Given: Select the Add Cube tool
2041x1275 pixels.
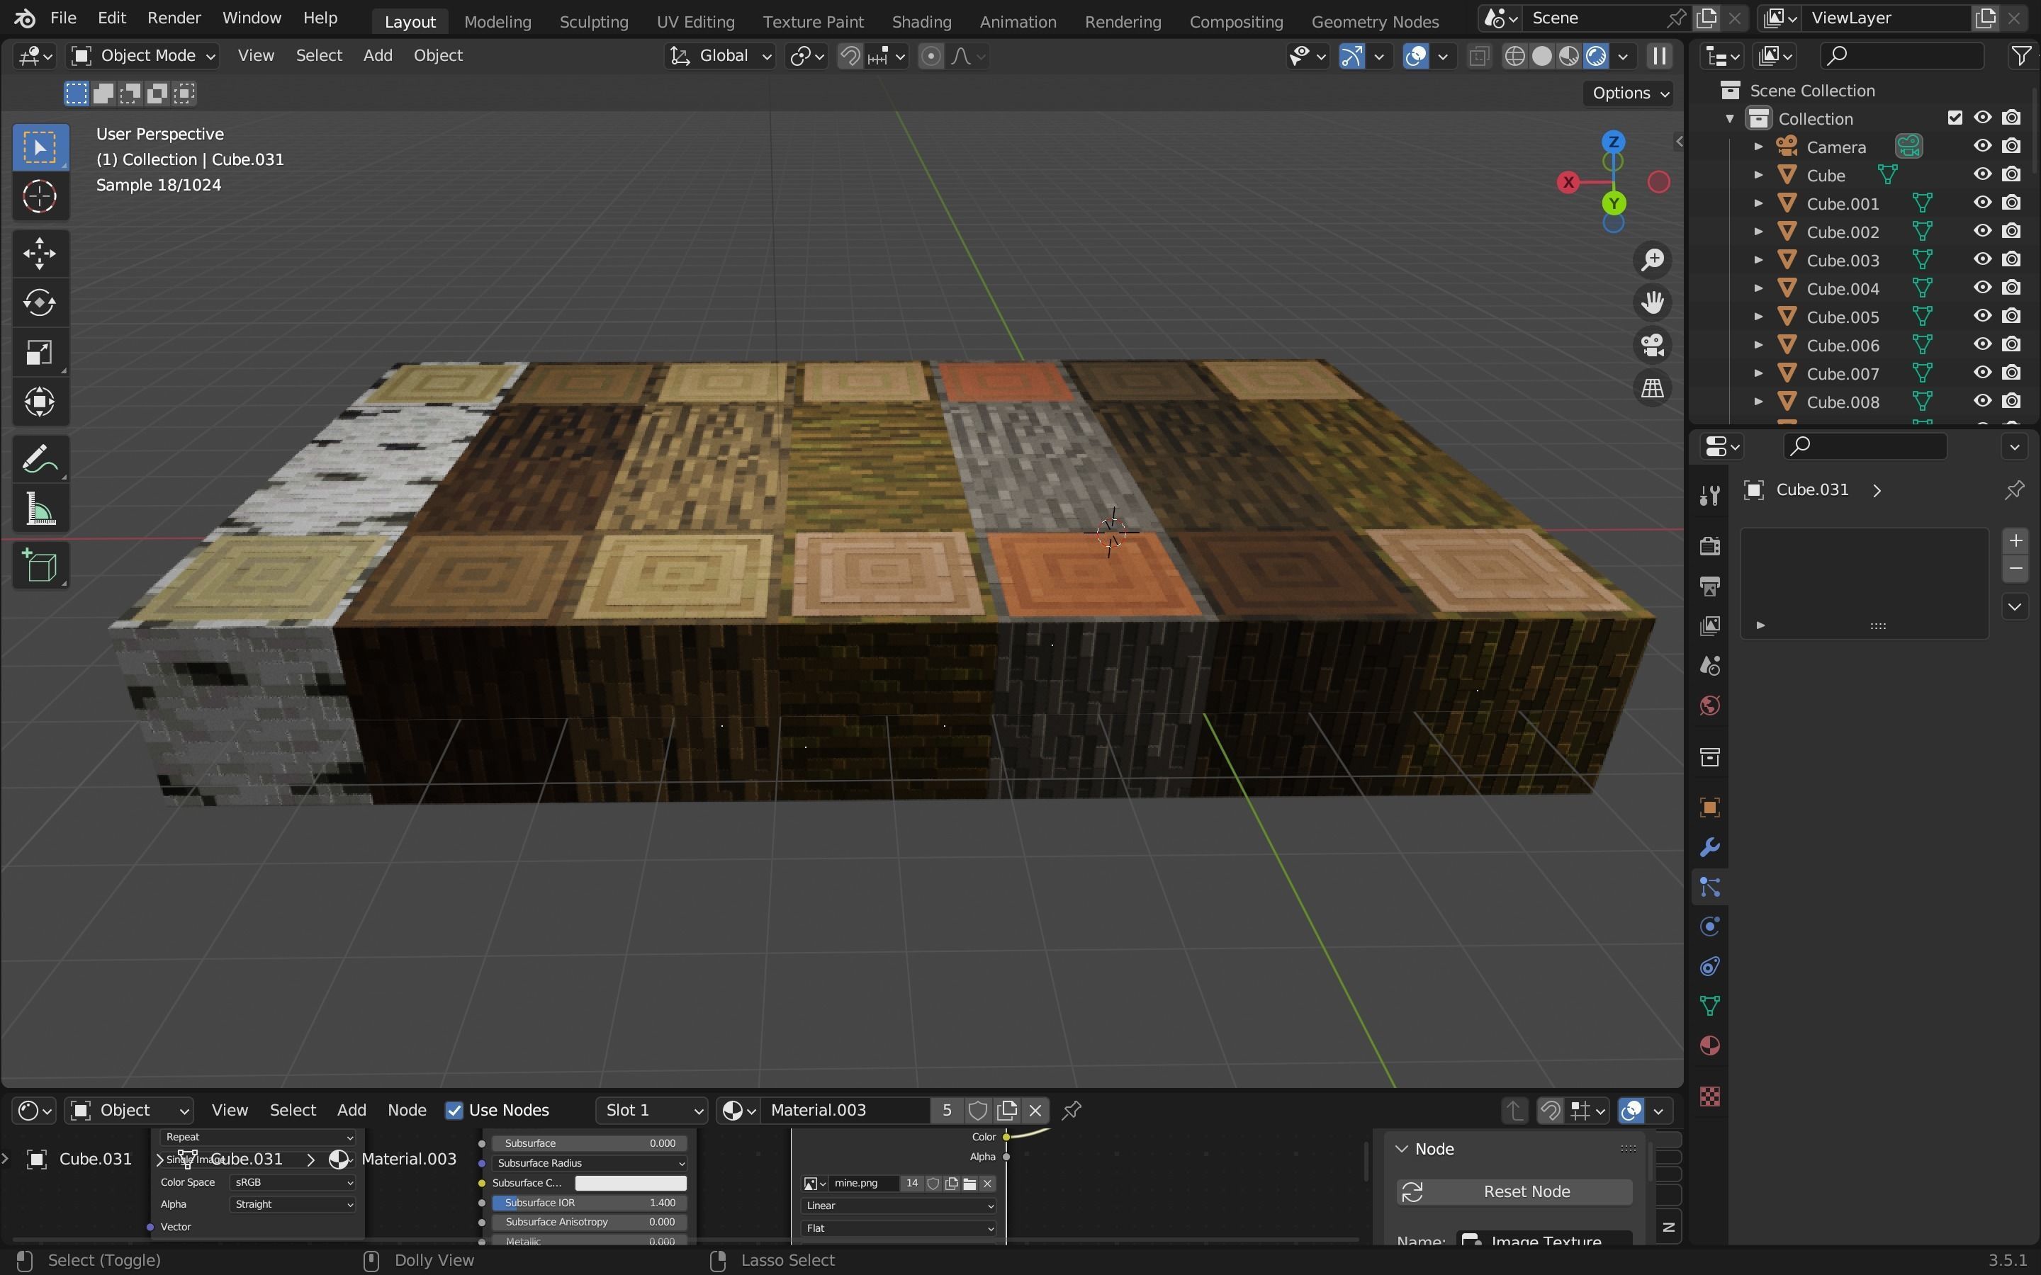Looking at the screenshot, I should [40, 566].
